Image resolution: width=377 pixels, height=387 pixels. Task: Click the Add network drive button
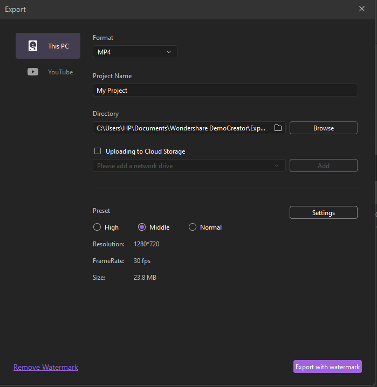click(x=324, y=166)
